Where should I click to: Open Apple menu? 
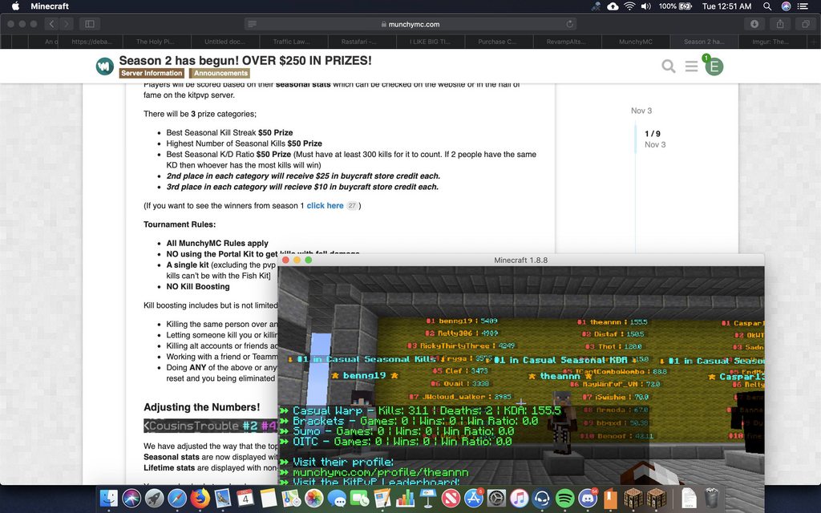15,6
